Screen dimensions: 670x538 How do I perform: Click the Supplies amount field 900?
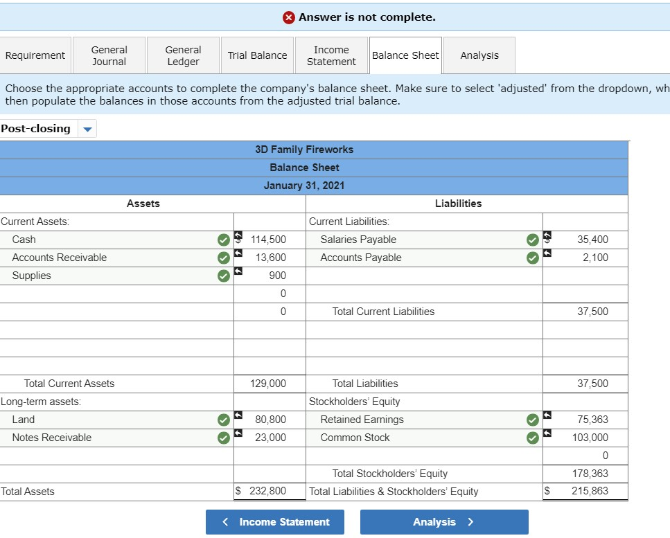(270, 276)
